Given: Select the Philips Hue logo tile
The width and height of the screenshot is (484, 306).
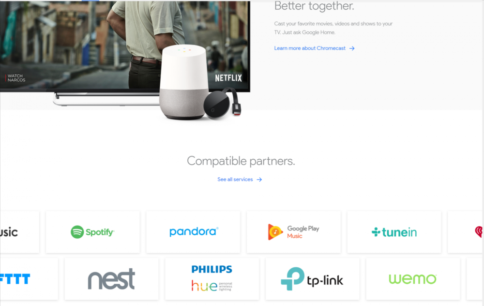Looking at the screenshot, I should [212, 279].
